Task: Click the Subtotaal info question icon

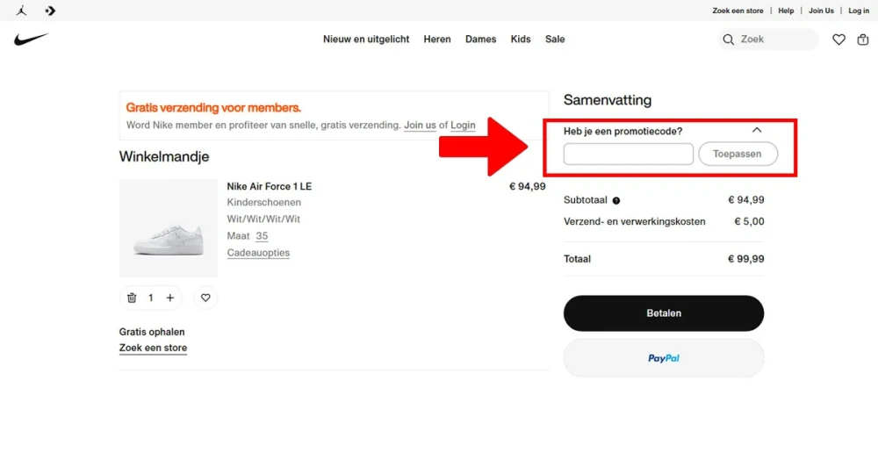Action: [x=616, y=200]
